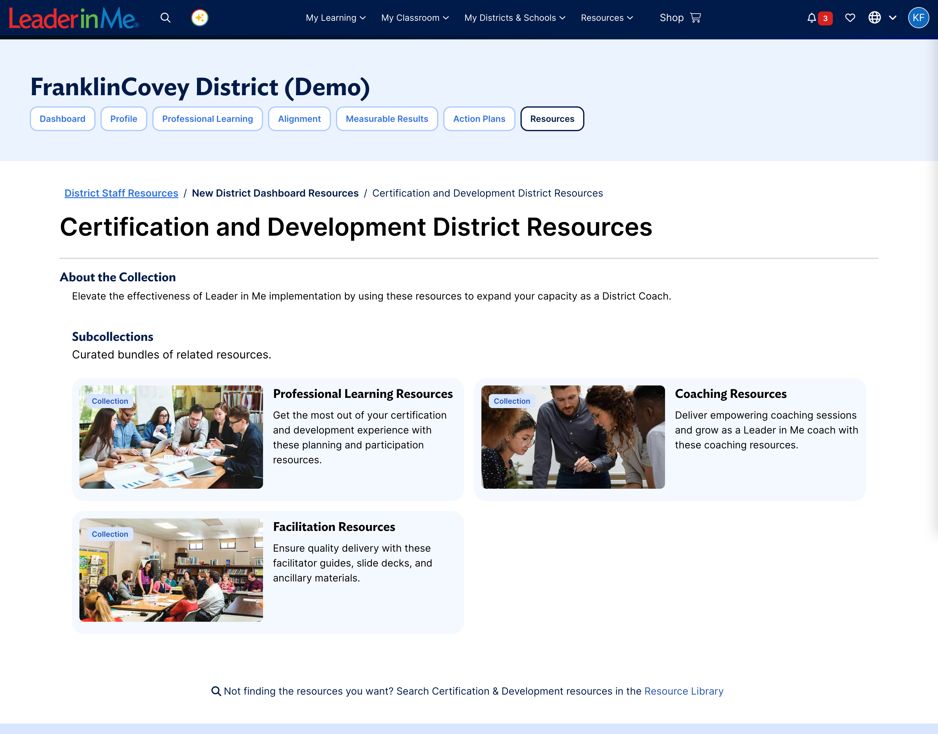Open the KF user avatar
Viewport: 938px width, 734px height.
(x=918, y=18)
